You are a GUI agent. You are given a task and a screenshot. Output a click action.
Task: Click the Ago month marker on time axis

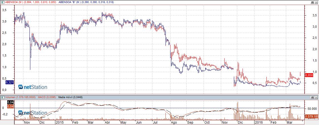pos(174,123)
